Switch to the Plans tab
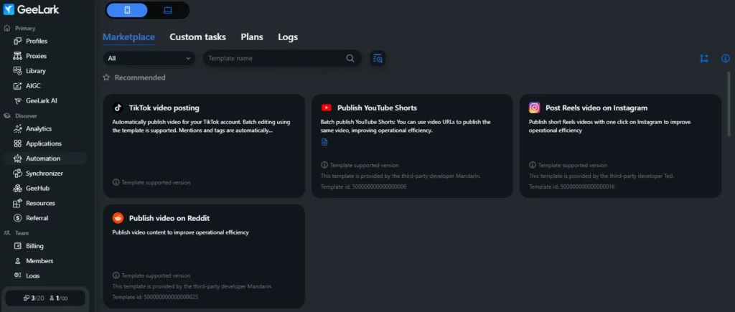 [252, 37]
